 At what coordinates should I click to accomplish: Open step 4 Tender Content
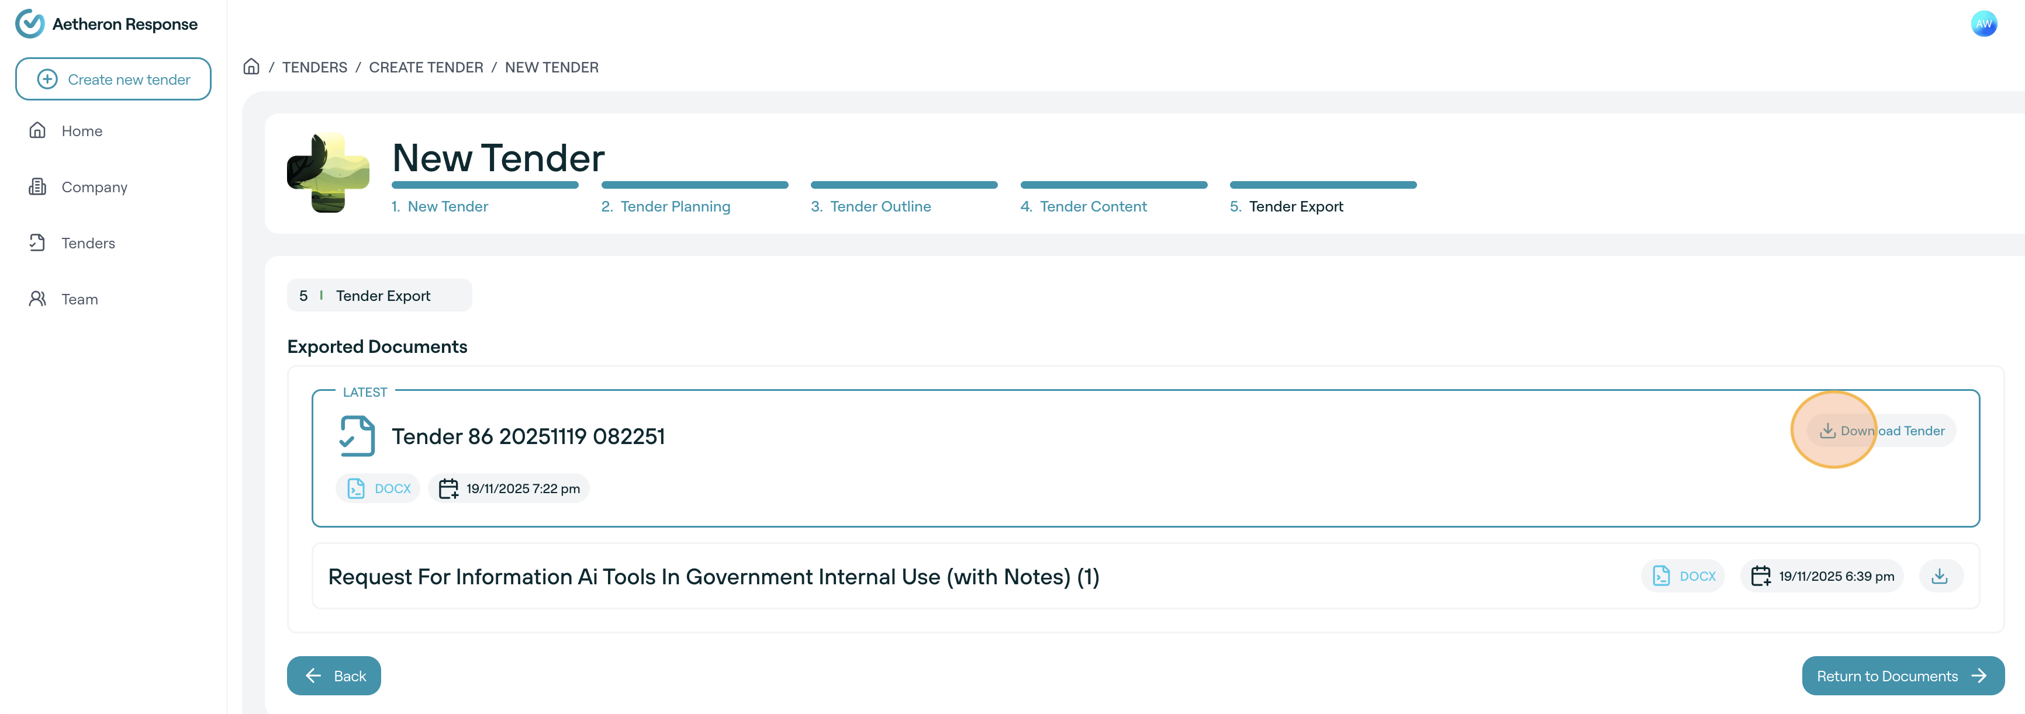pyautogui.click(x=1093, y=206)
